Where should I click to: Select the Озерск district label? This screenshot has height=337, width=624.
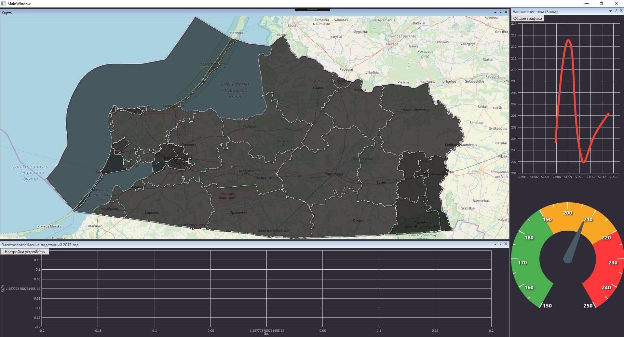point(359,221)
